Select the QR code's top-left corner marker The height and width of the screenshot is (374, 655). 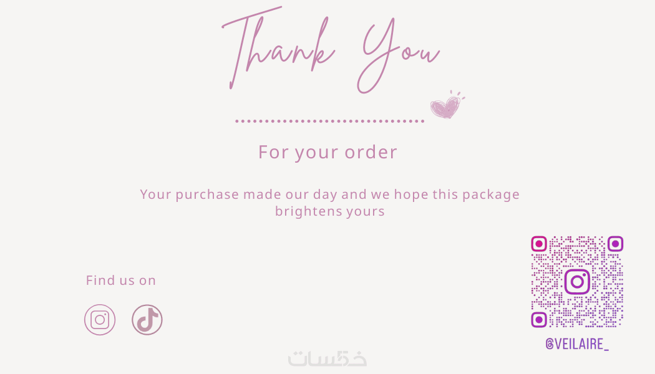tap(539, 244)
